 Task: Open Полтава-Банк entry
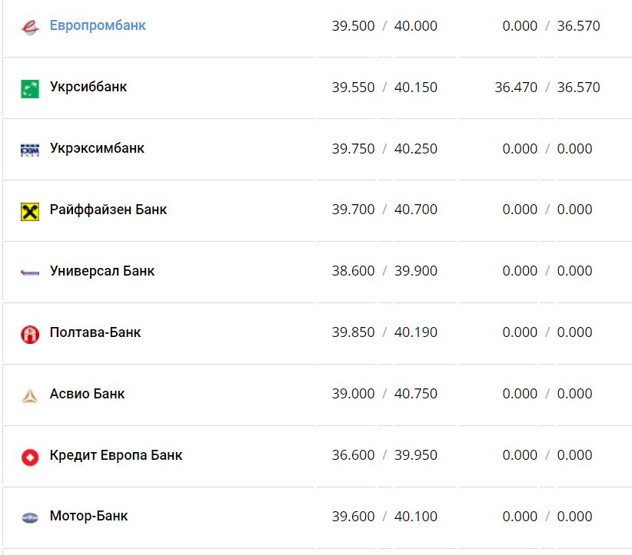point(95,332)
